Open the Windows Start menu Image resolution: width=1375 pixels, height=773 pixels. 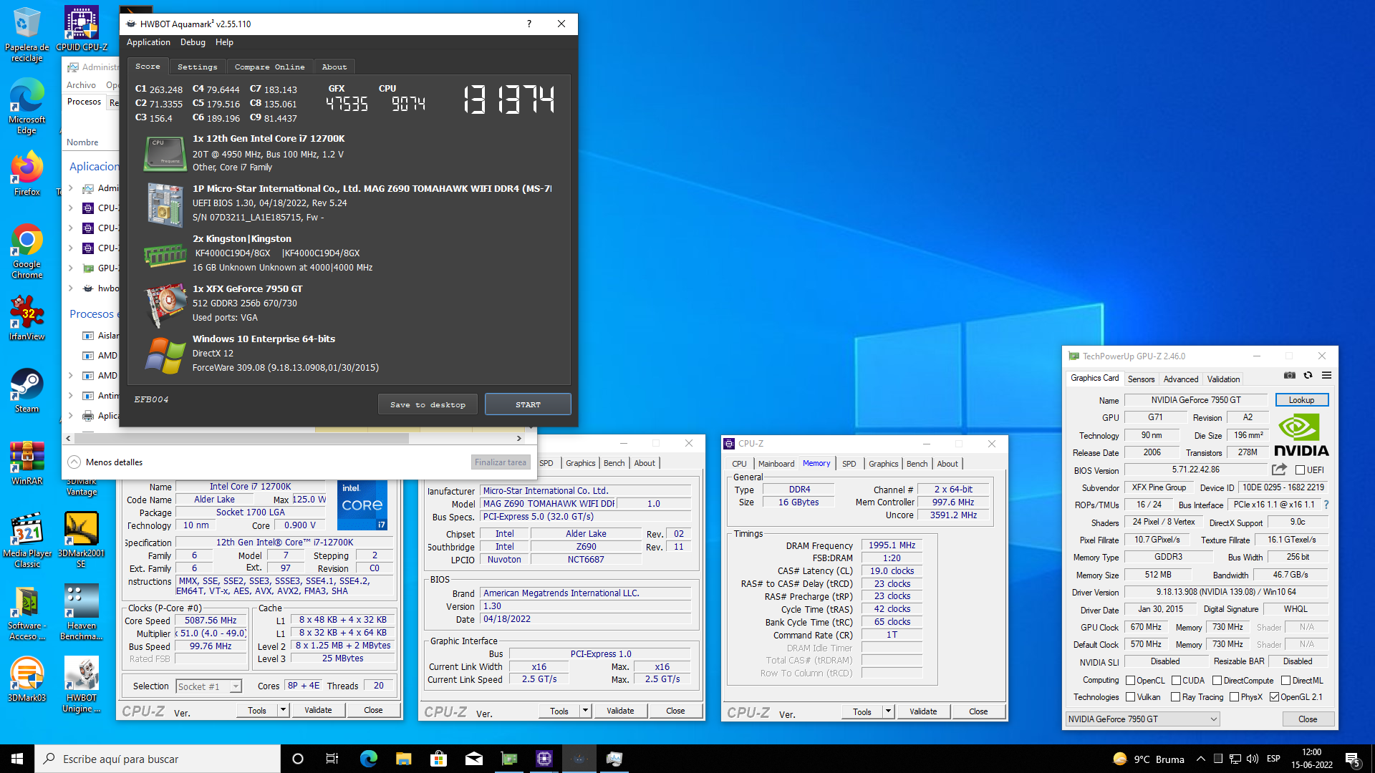[17, 759]
